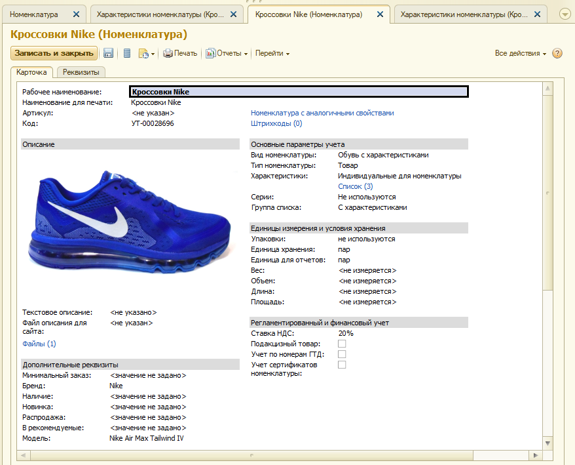Click the blue list icon in toolbar
Screen dimensions: 575x465
point(127,53)
